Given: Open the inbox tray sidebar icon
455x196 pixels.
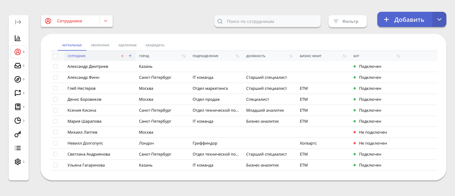Looking at the screenshot, I should pyautogui.click(x=18, y=66).
